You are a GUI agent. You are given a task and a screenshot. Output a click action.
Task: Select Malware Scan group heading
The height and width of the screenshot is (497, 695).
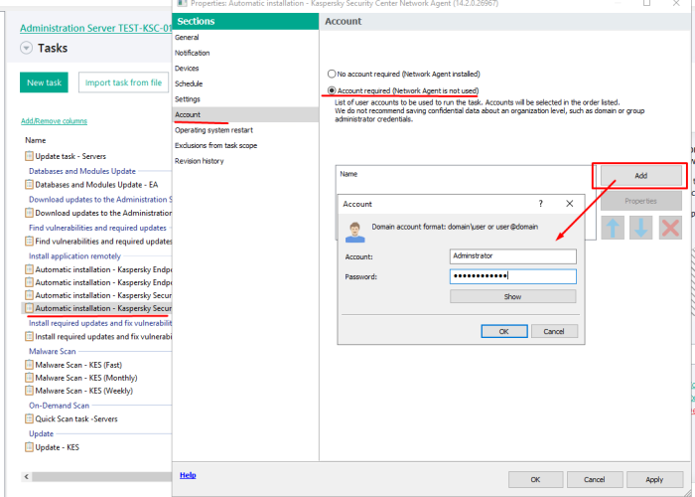point(53,351)
